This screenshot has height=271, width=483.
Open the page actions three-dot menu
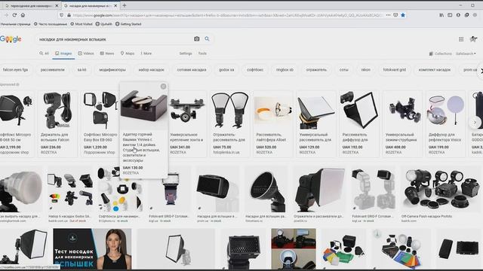[388, 15]
